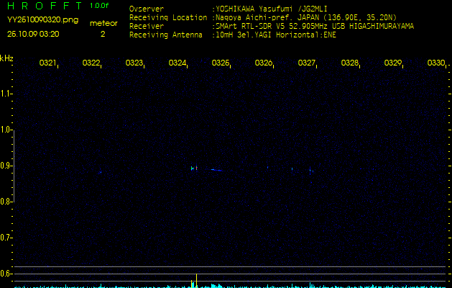Viewport: 452px width, 288px height.
Task: Click the 0322 time marker
Action: [91, 63]
